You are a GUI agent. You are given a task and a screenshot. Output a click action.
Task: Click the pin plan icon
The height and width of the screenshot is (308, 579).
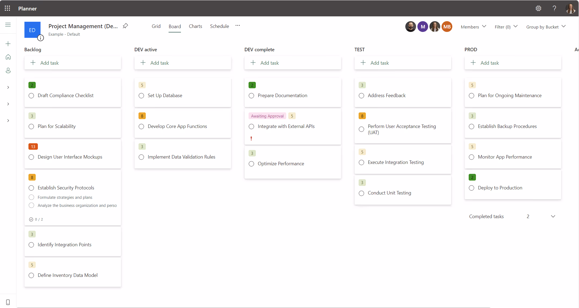click(125, 26)
